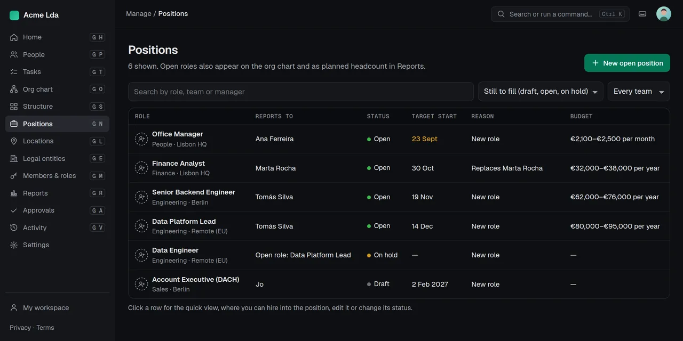Open the Terms link
683x341 pixels.
[x=45, y=328]
